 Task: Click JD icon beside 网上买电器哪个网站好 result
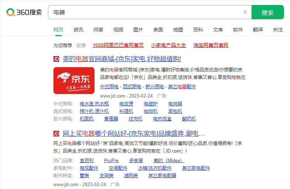tap(56, 134)
